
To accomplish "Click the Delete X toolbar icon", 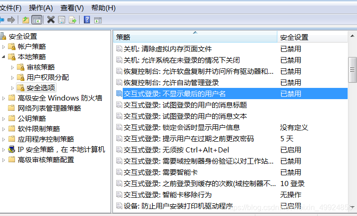I will click(x=51, y=20).
